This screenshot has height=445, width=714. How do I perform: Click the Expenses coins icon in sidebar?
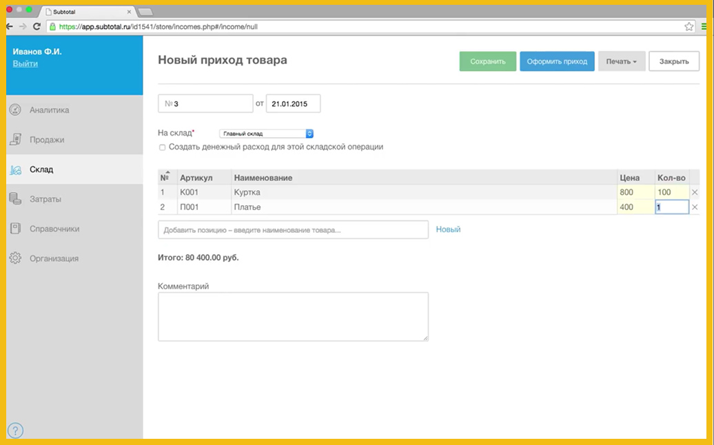click(x=15, y=199)
